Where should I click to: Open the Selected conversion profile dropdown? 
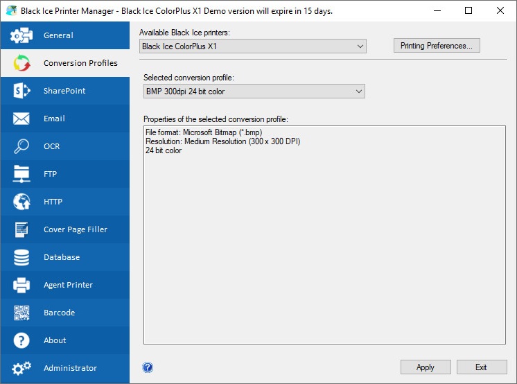[x=254, y=91]
